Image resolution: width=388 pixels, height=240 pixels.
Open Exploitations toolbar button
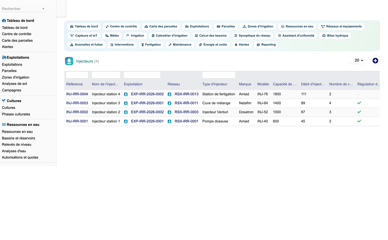coord(197,26)
